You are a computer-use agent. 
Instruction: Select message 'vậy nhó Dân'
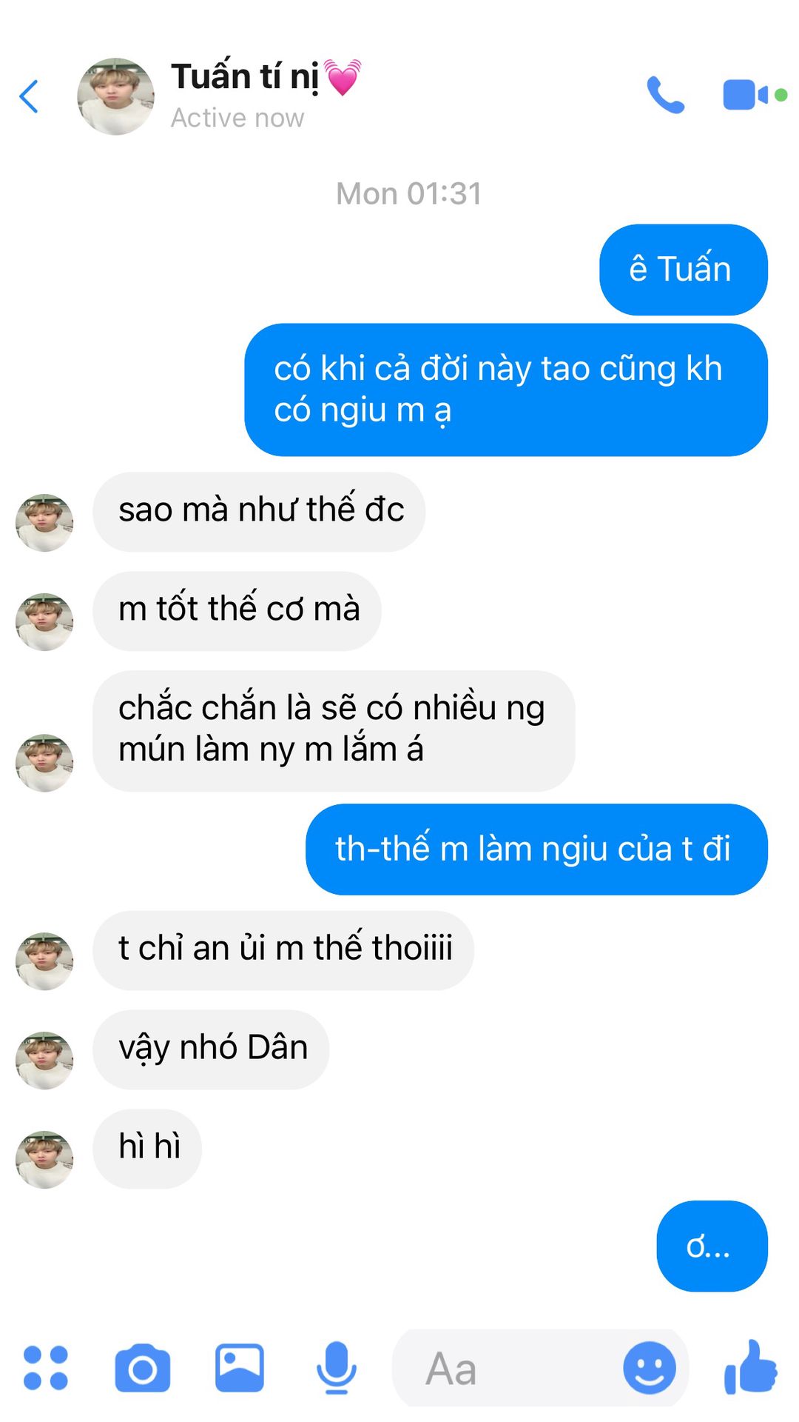point(211,1049)
